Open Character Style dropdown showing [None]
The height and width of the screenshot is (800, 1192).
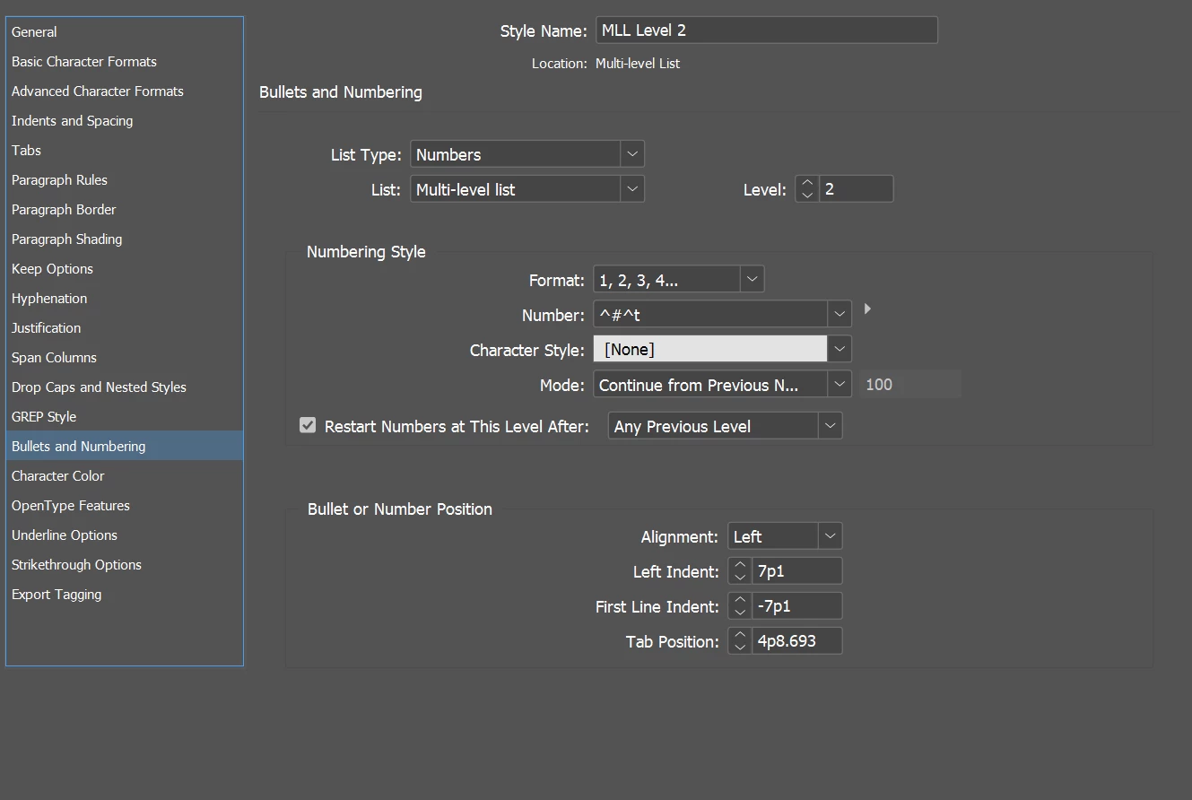(x=722, y=349)
